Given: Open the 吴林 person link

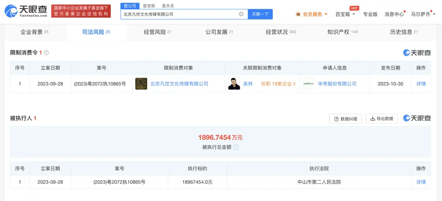Looking at the screenshot, I should (248, 84).
